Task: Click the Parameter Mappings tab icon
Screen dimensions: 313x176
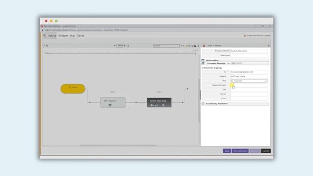Action: pyautogui.click(x=203, y=63)
